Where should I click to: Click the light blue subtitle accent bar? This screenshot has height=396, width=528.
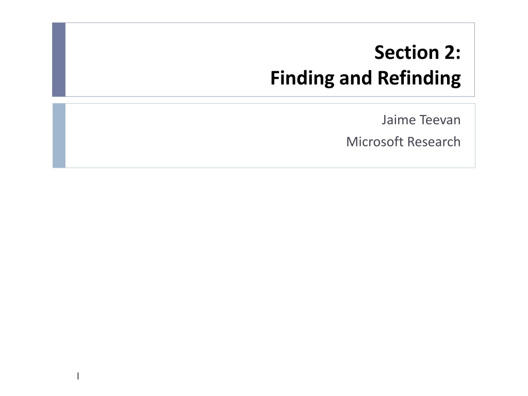[x=59, y=136]
